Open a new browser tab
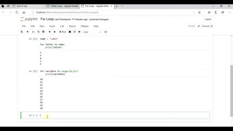 coord(116,6)
